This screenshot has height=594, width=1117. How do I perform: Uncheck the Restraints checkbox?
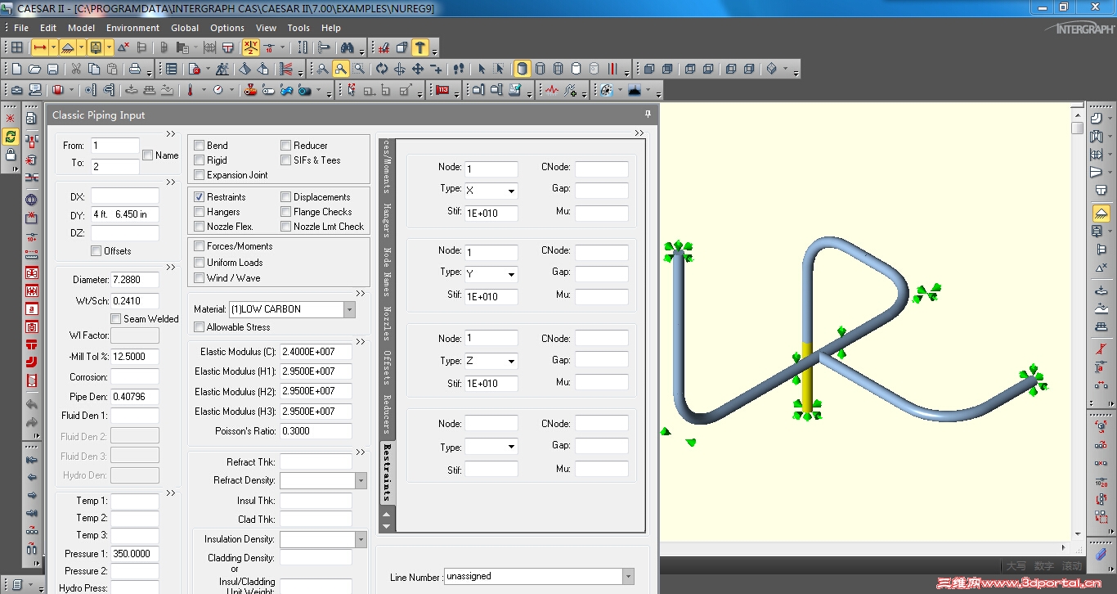point(200,197)
